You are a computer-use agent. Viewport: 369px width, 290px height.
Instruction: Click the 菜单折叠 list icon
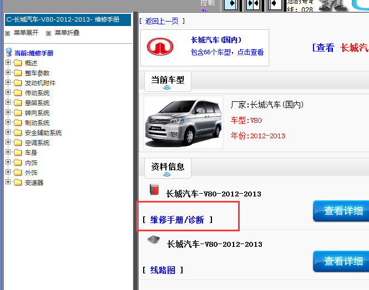pos(48,33)
